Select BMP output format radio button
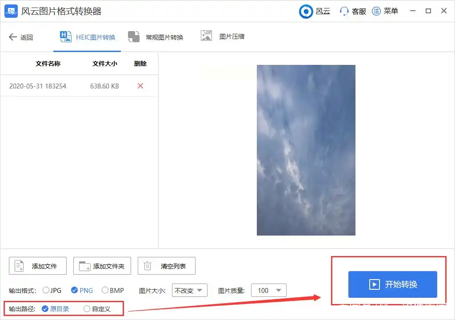The image size is (455, 320). pos(105,290)
